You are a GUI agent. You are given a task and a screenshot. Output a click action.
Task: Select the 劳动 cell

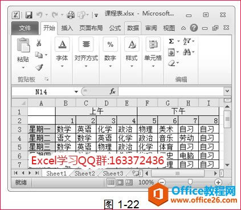(189, 138)
